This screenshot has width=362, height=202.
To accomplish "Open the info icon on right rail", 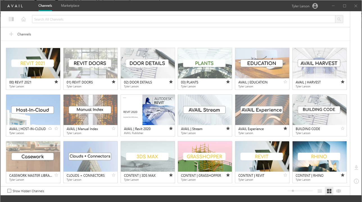I will coord(356,181).
